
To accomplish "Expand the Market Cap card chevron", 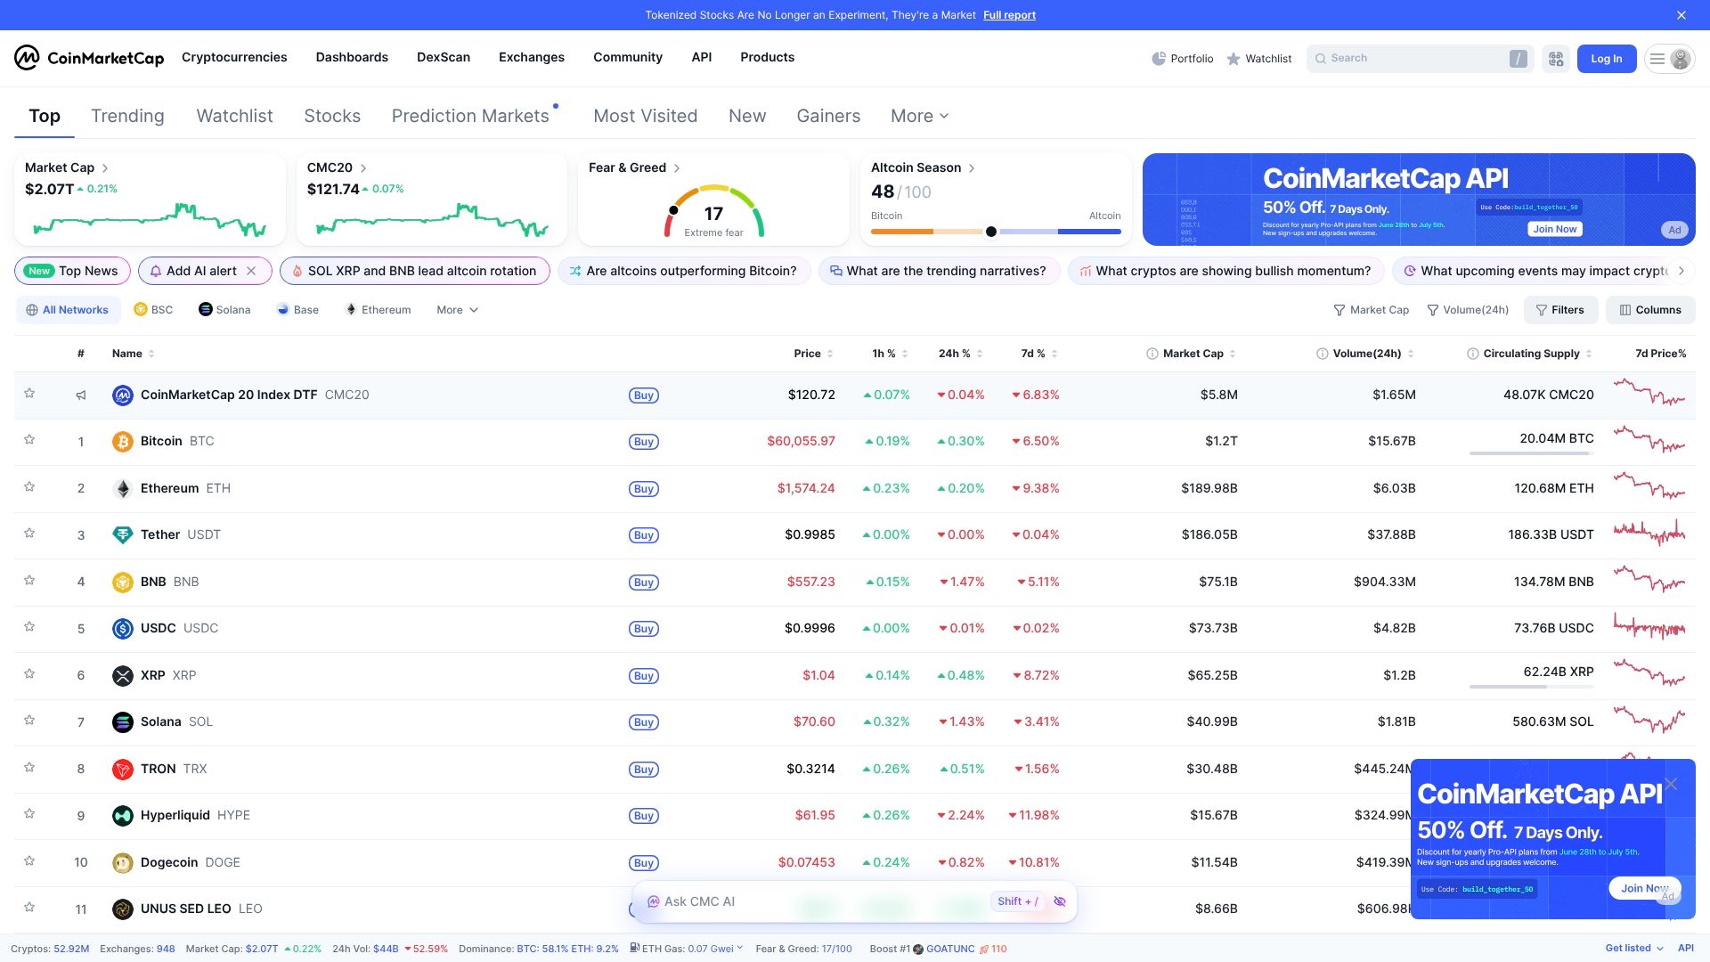I will 105,168.
